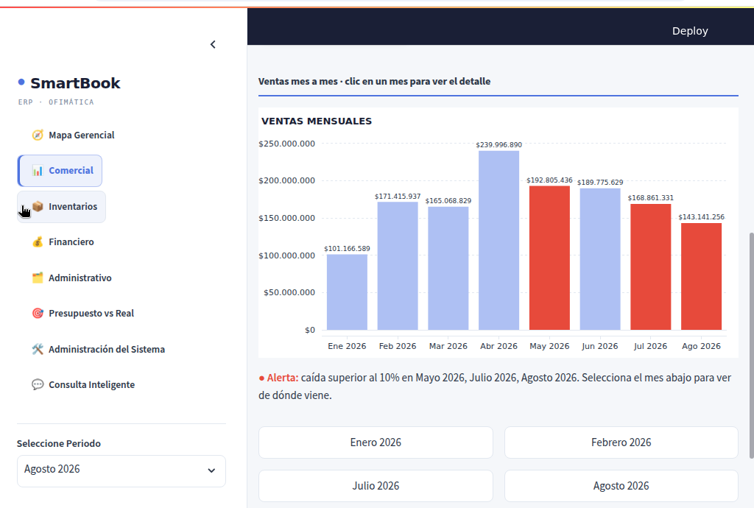
Task: Click the Ventas mes a mes heading
Action: [374, 81]
